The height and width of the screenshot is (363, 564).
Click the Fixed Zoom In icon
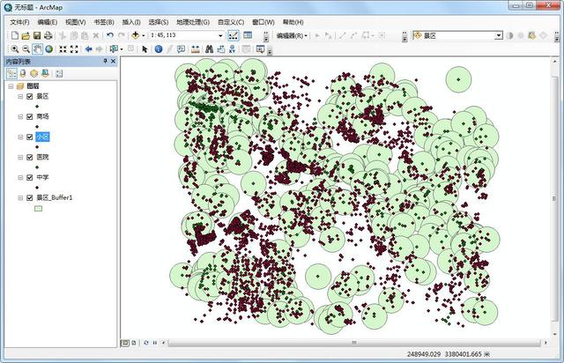click(x=63, y=49)
